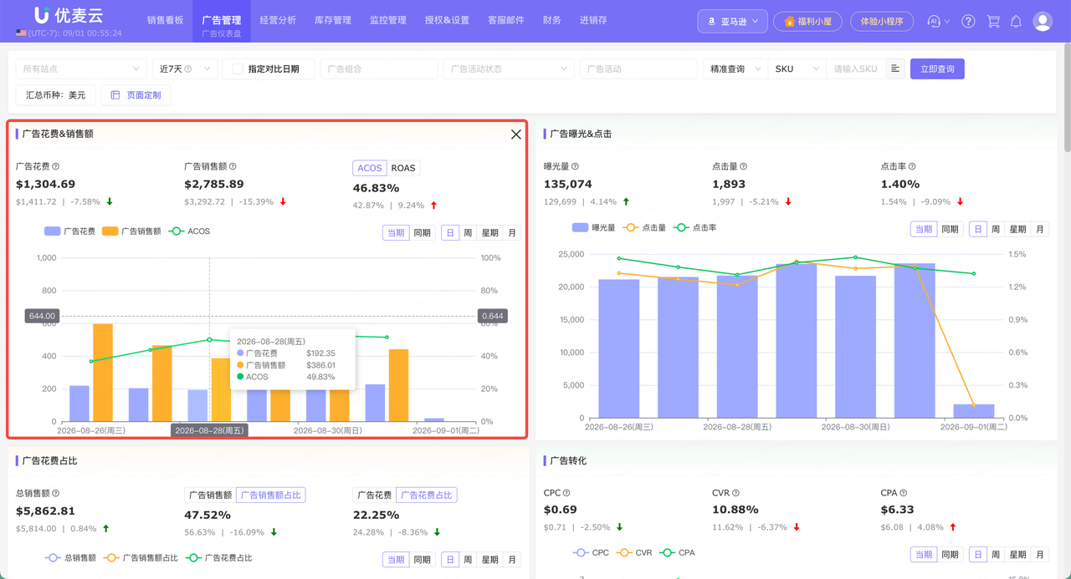Click help icon next to 点击率
This screenshot has height=579, width=1071.
(912, 166)
